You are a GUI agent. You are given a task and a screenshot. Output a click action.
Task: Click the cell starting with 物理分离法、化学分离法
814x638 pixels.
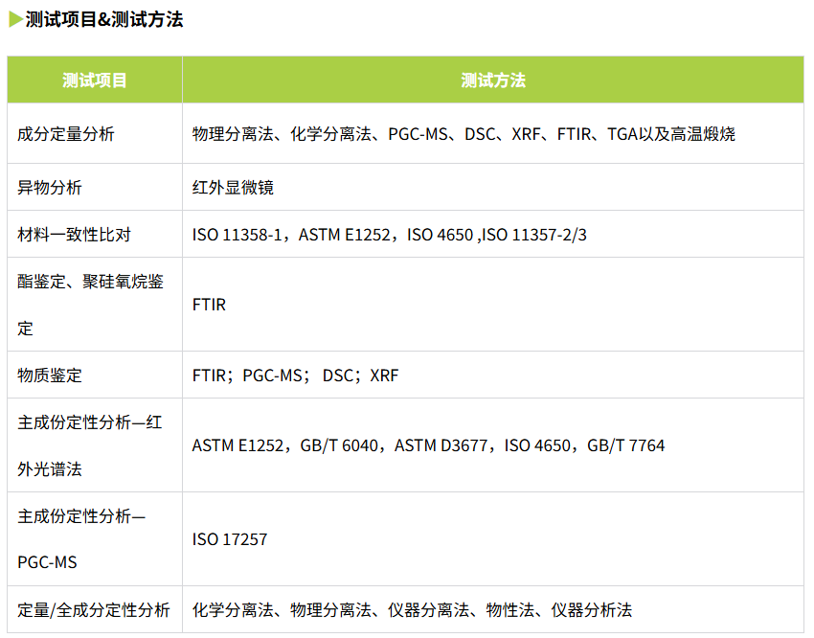click(x=464, y=134)
